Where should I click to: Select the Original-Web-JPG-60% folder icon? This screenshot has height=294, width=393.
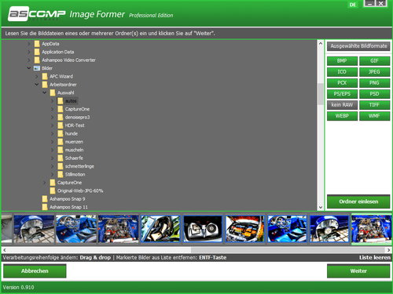coord(53,191)
